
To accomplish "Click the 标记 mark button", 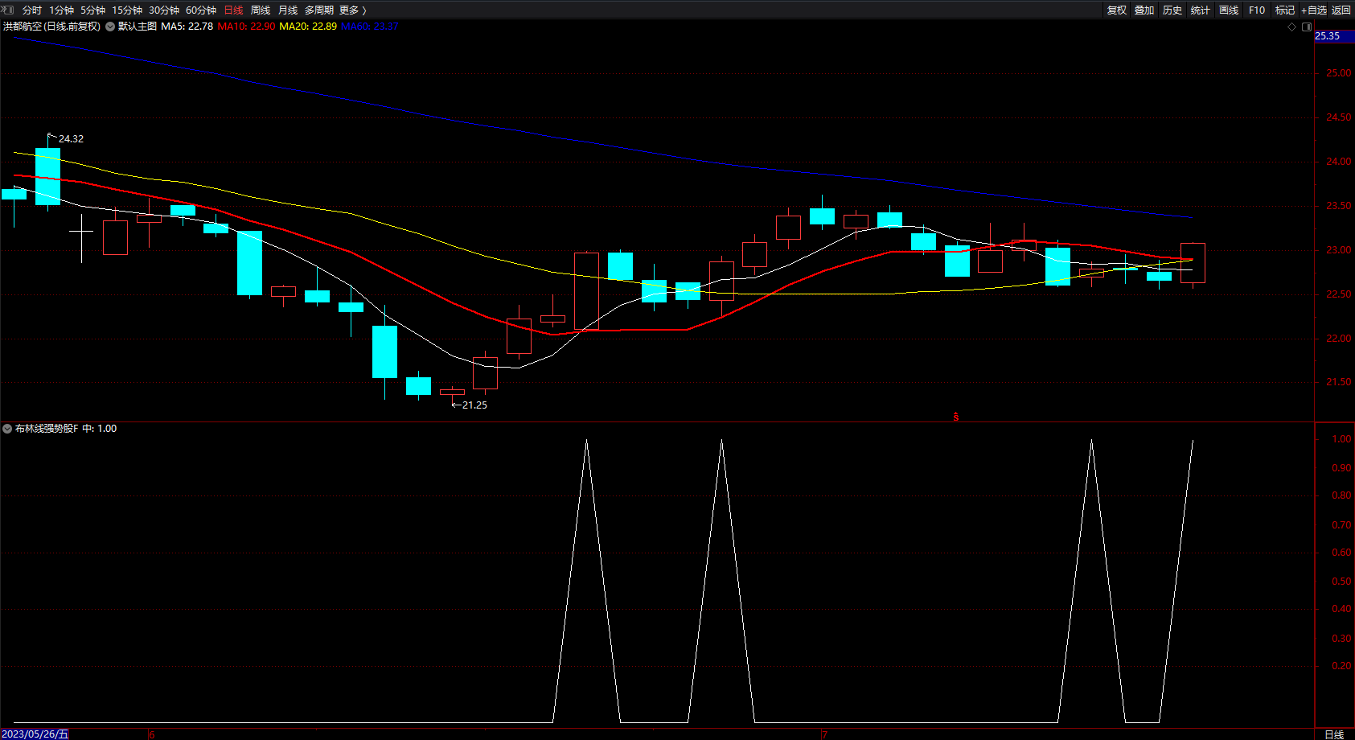I will [x=1285, y=10].
